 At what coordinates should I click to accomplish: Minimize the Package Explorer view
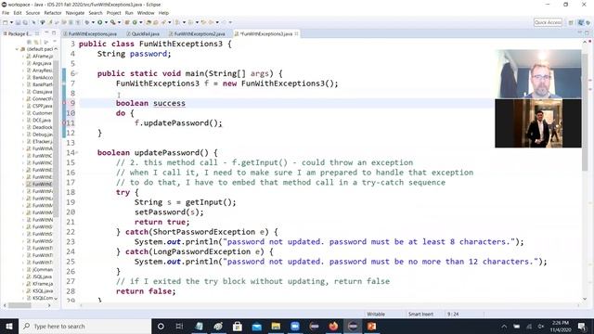point(46,33)
